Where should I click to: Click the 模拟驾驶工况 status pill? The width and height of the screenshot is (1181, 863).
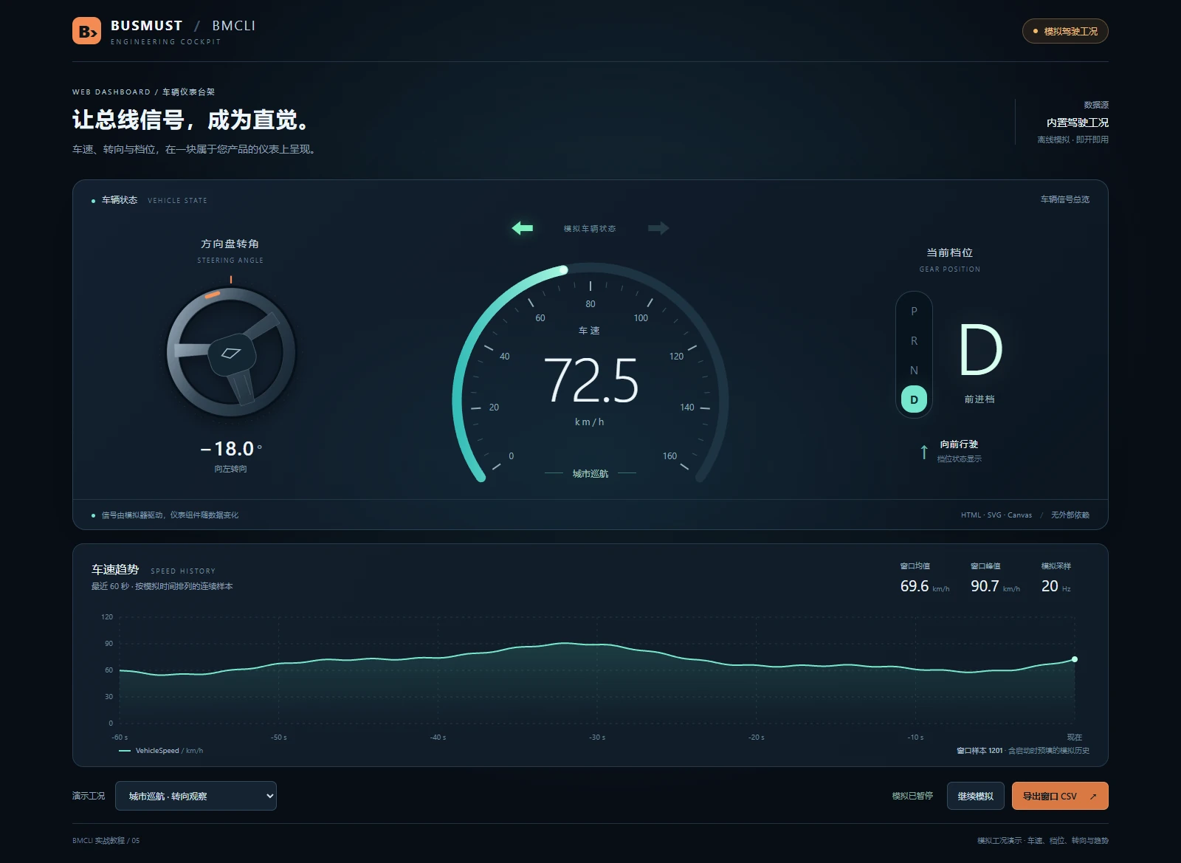click(1065, 31)
